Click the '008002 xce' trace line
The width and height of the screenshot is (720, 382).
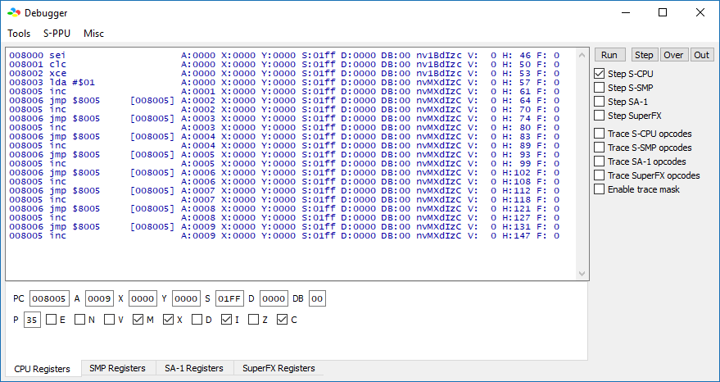point(284,73)
